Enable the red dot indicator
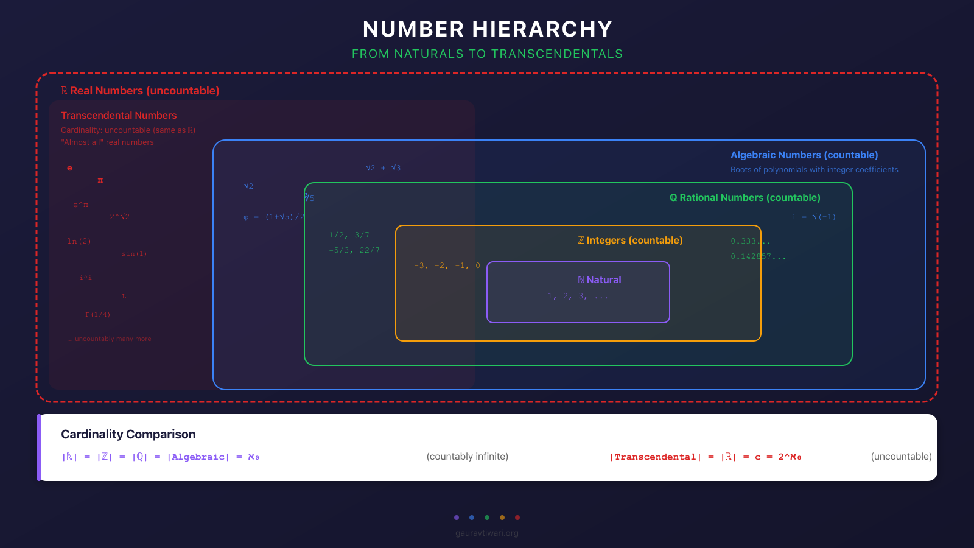974x548 pixels. coord(517,518)
